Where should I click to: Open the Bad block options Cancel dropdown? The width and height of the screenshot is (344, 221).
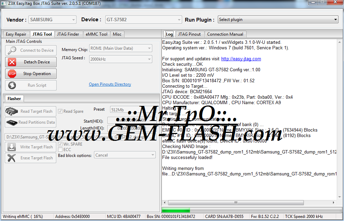(x=124, y=155)
